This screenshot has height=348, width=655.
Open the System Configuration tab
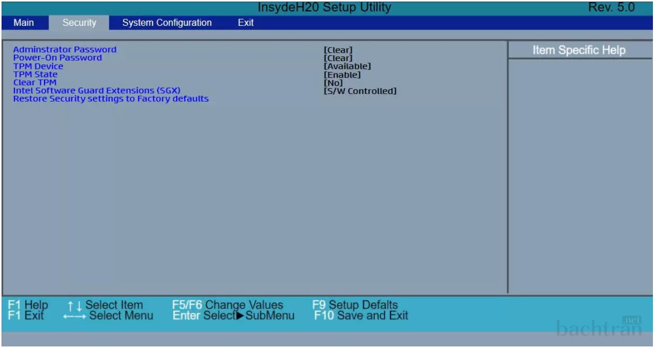point(167,23)
